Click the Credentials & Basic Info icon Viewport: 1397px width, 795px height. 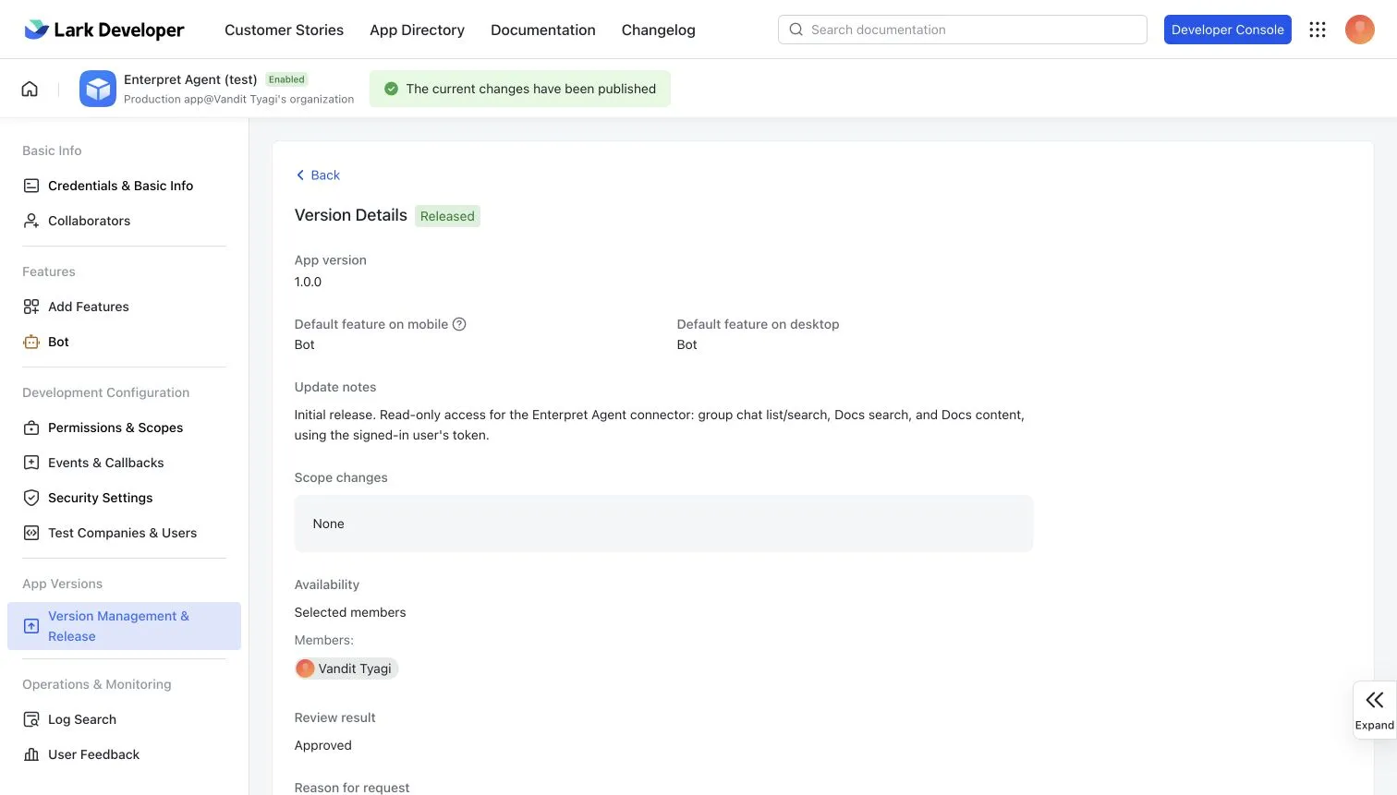coord(31,186)
